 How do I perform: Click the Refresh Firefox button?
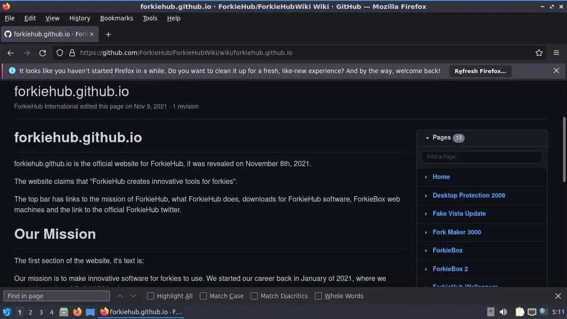coord(480,71)
